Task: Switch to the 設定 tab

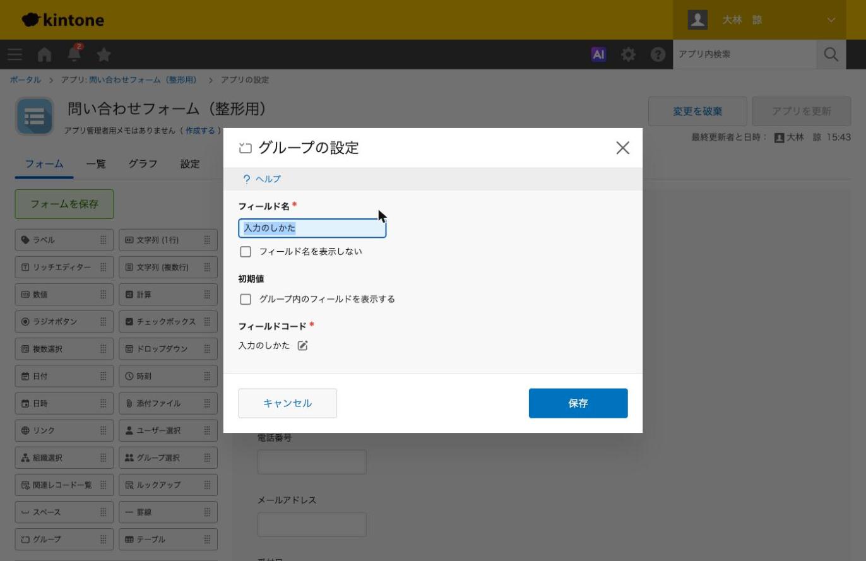Action: tap(190, 164)
